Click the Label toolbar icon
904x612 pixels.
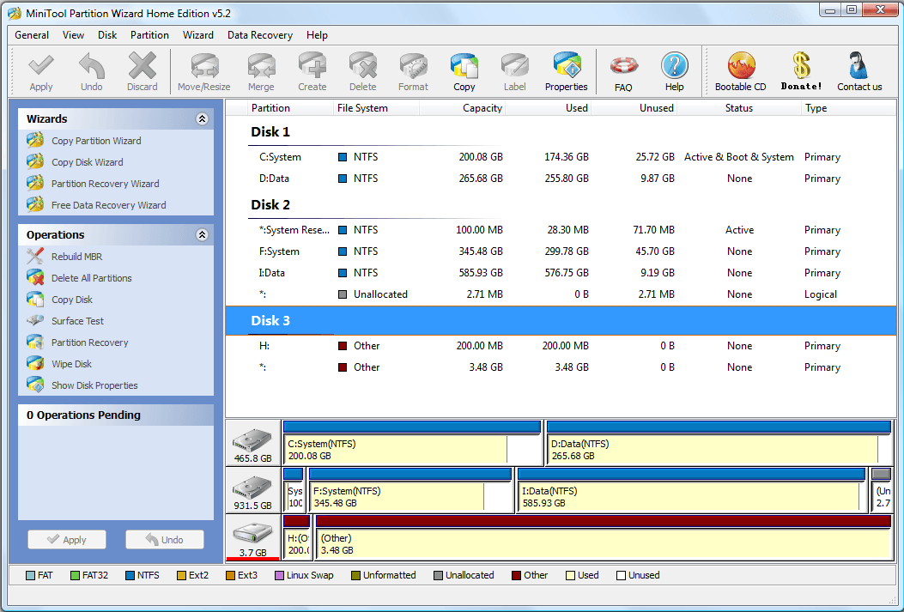515,66
